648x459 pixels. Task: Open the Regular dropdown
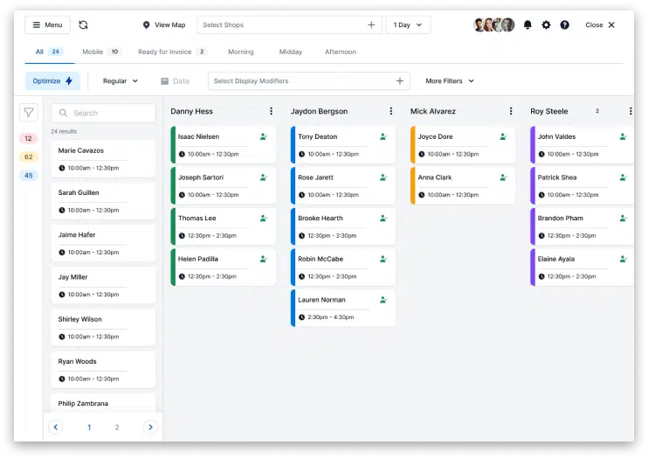121,81
